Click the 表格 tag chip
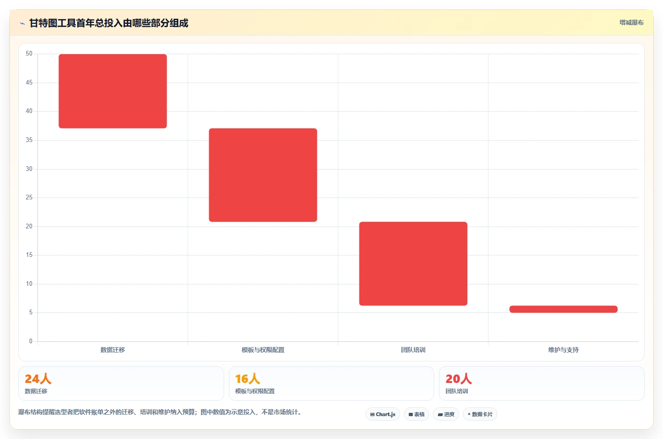Viewport: 663px width, 439px height. tap(416, 414)
